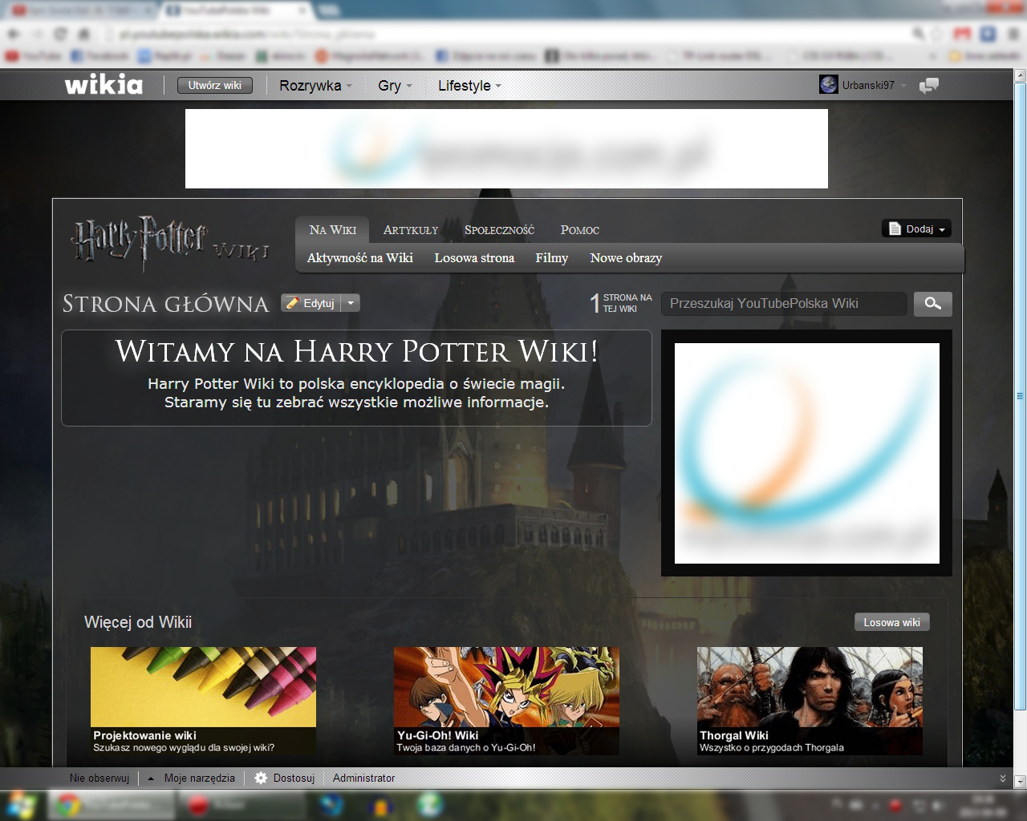1027x821 pixels.
Task: Click the top banner advertisement
Action: (x=506, y=148)
